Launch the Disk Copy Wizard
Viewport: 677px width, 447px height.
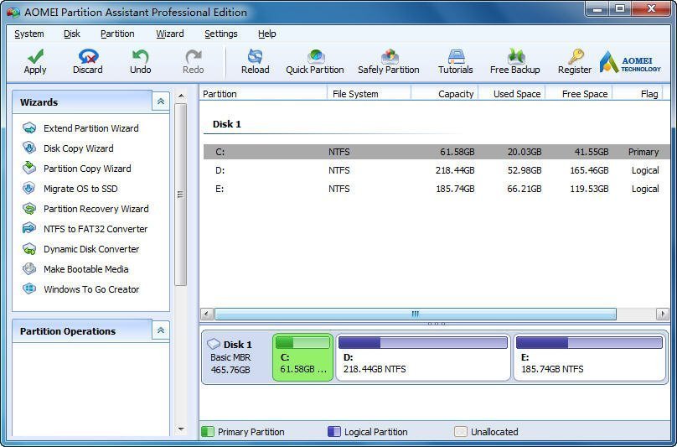(79, 148)
